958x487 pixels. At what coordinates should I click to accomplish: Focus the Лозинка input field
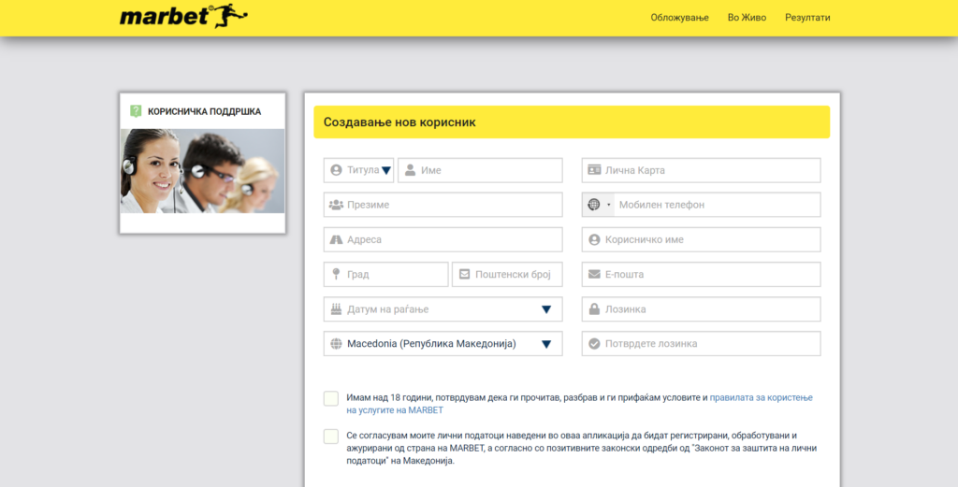click(x=701, y=309)
